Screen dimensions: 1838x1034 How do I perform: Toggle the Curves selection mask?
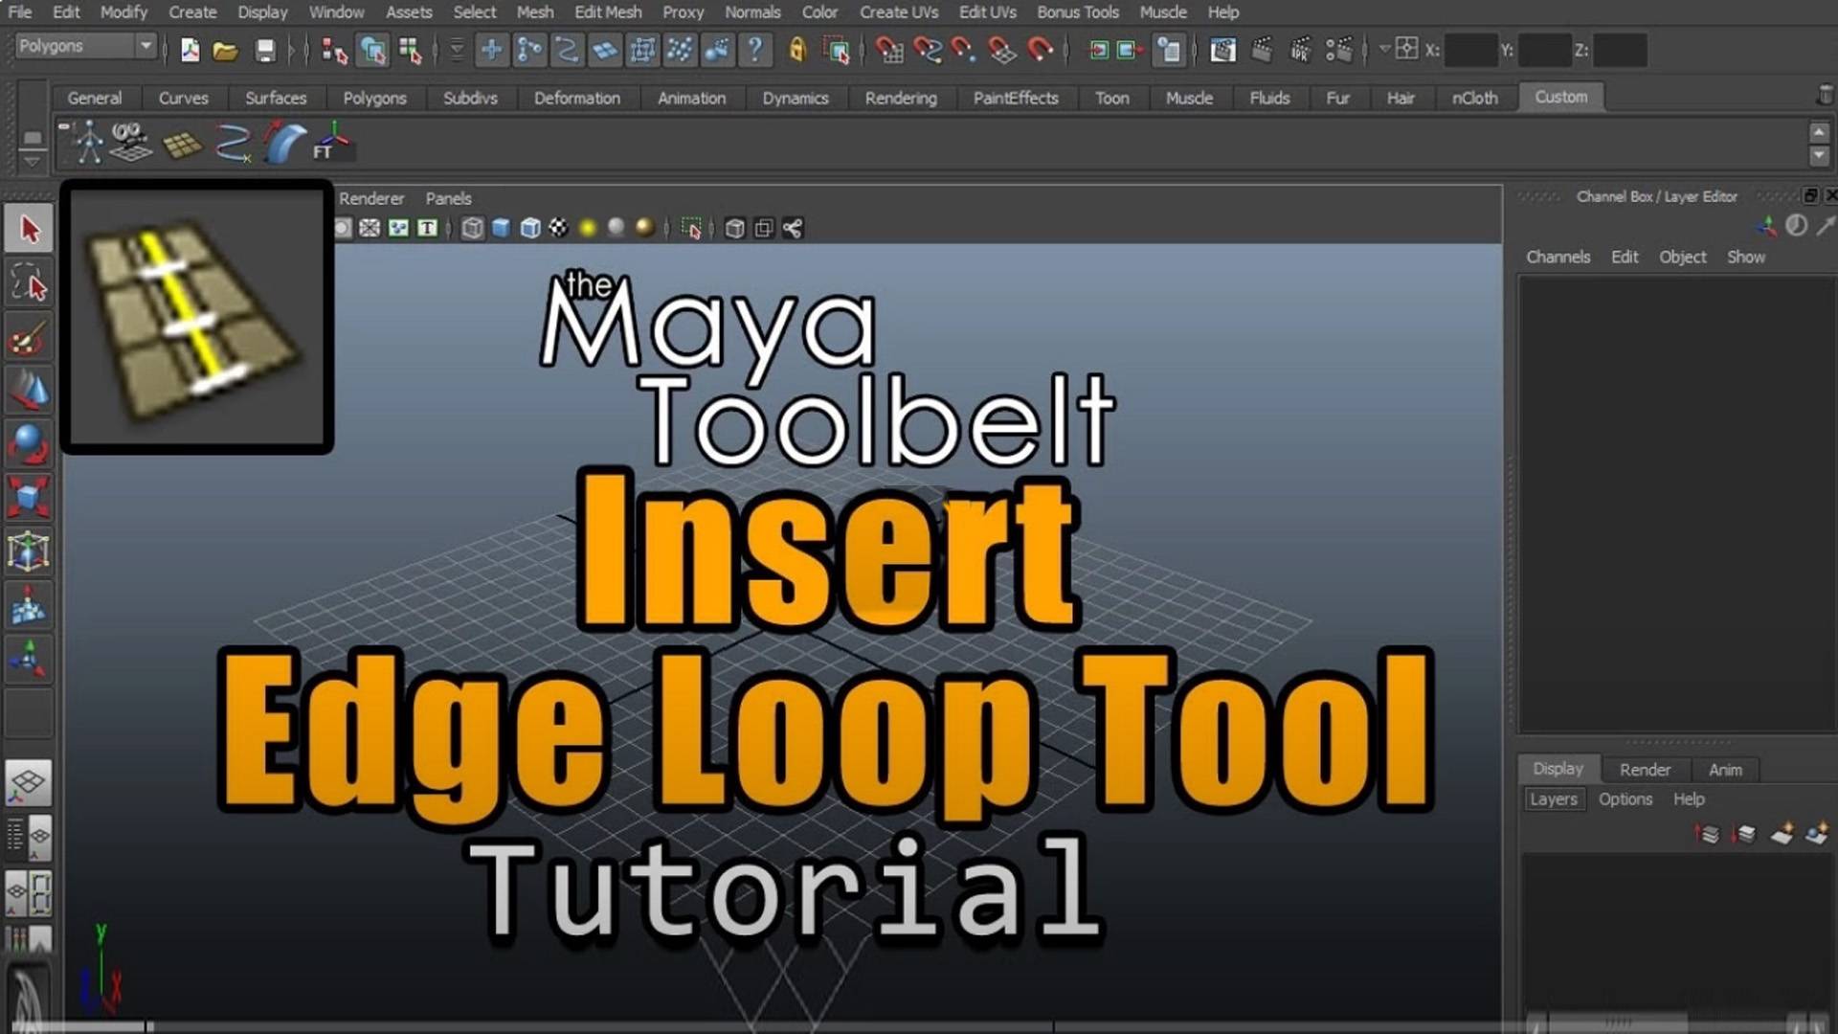pyautogui.click(x=567, y=50)
